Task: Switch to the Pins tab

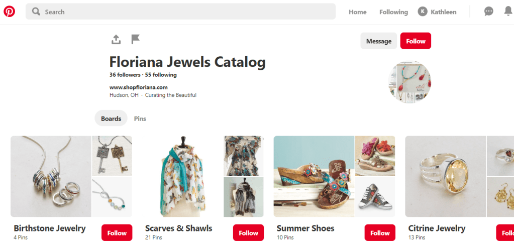Action: pos(140,118)
